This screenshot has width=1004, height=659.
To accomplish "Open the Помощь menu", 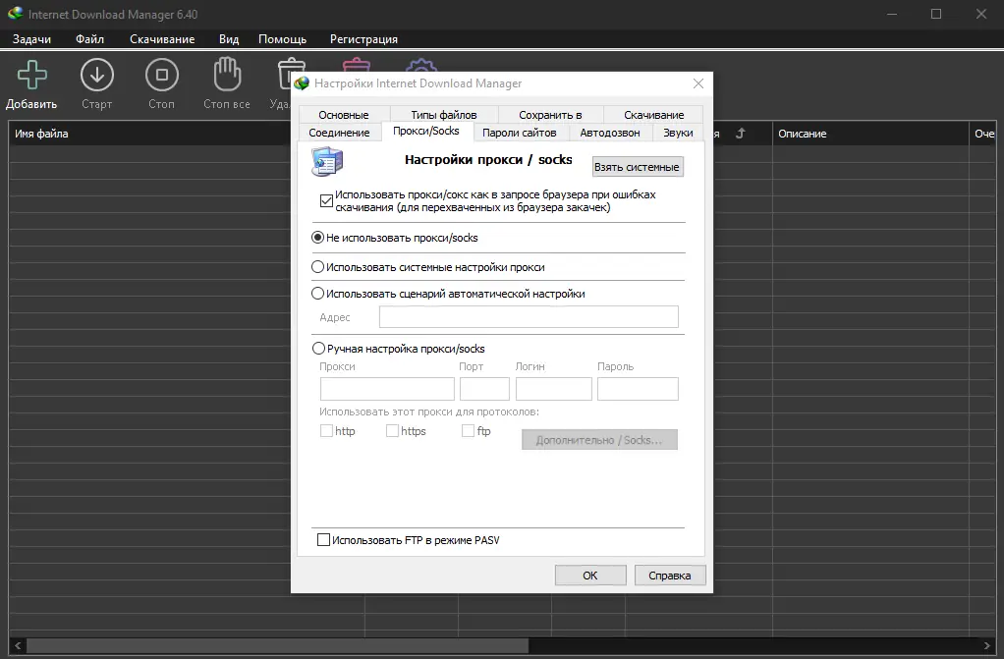I will coord(282,39).
